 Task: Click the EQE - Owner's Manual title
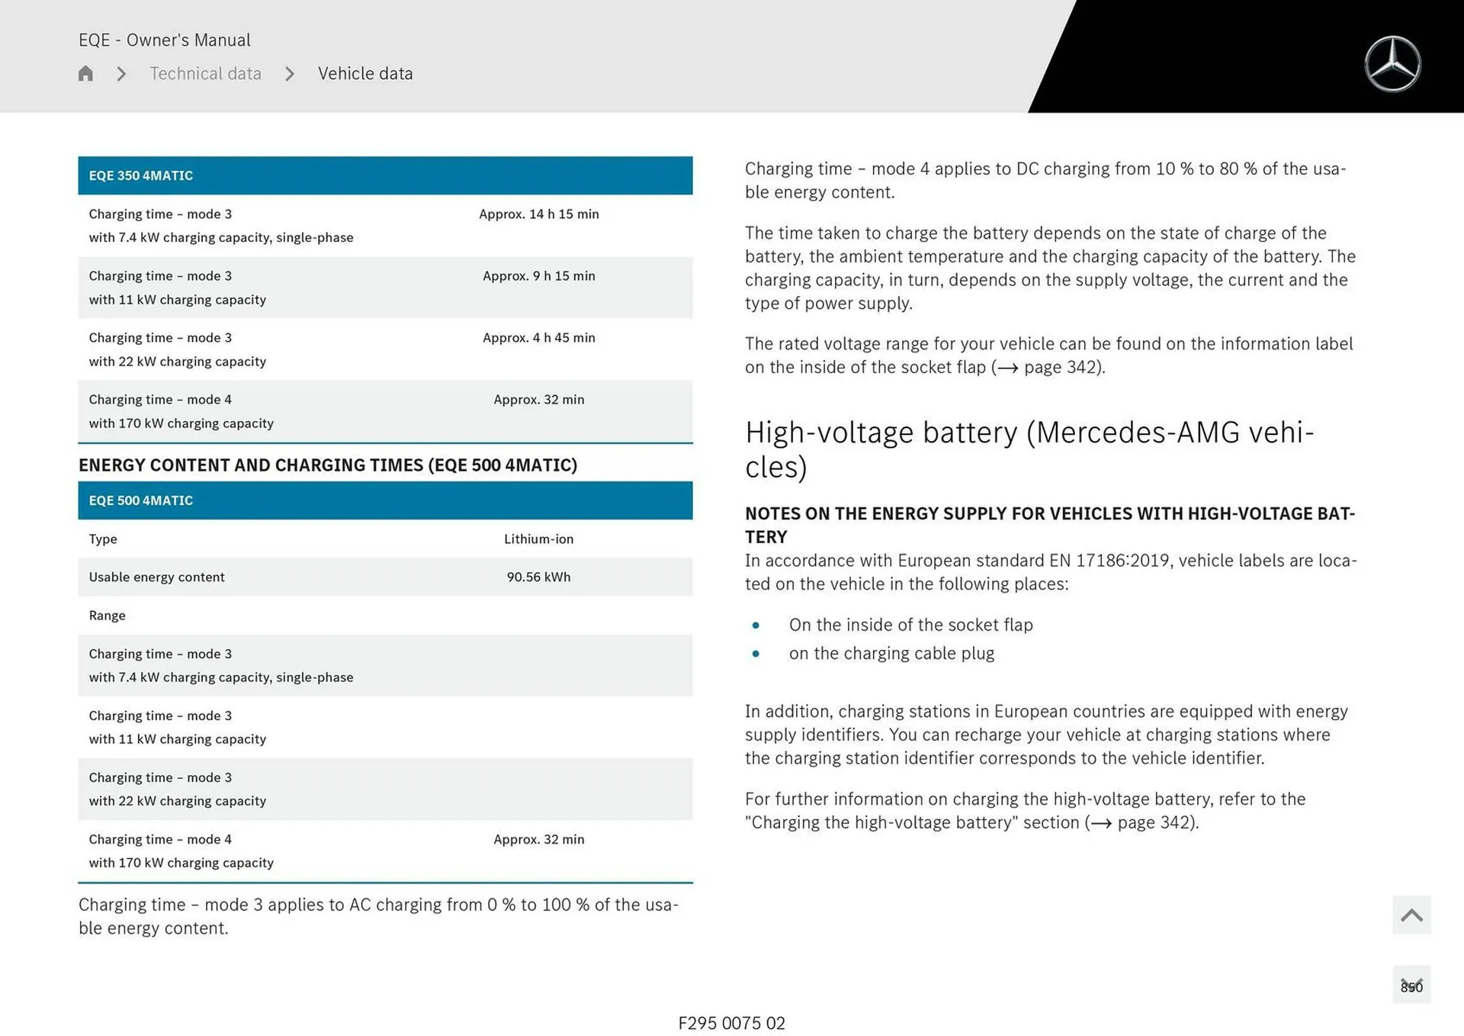point(165,40)
